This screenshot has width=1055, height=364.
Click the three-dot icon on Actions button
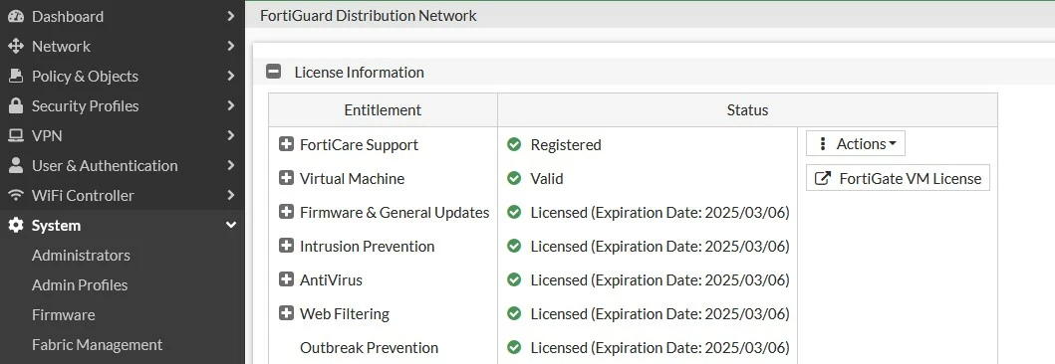pyautogui.click(x=822, y=144)
